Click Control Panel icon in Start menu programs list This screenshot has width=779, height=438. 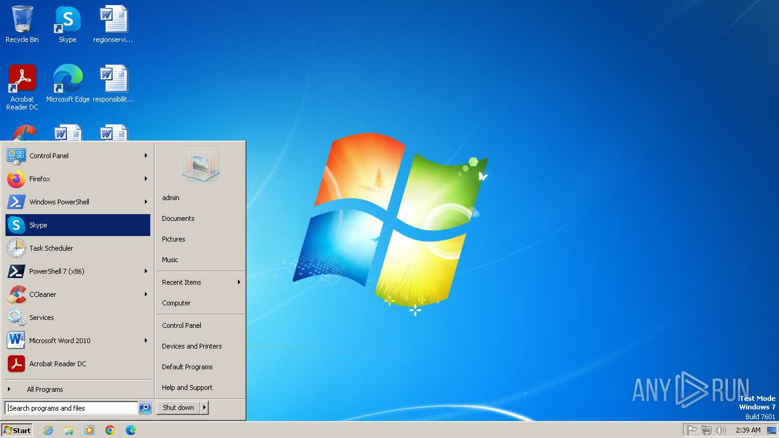coord(16,156)
